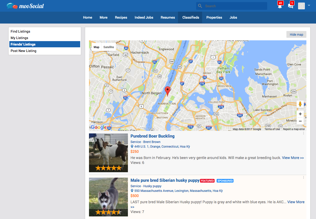Open the More menu
Image resolution: width=316 pixels, height=219 pixels.
click(x=104, y=18)
